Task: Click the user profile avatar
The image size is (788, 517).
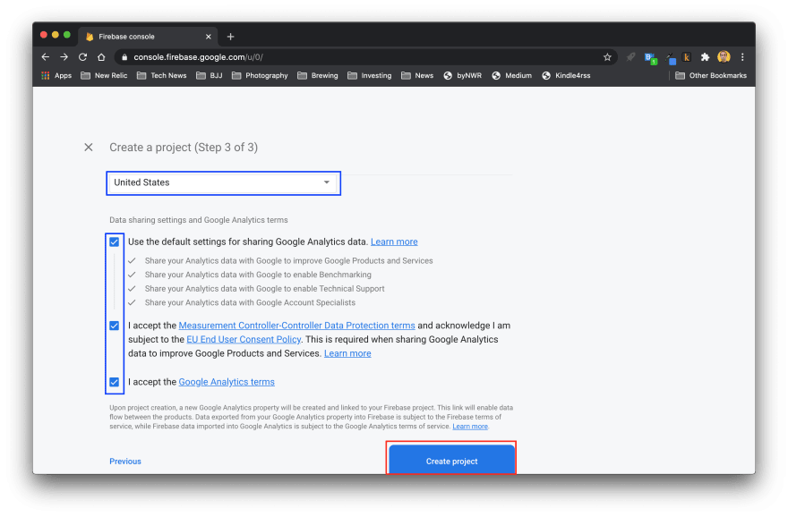Action: [x=724, y=56]
